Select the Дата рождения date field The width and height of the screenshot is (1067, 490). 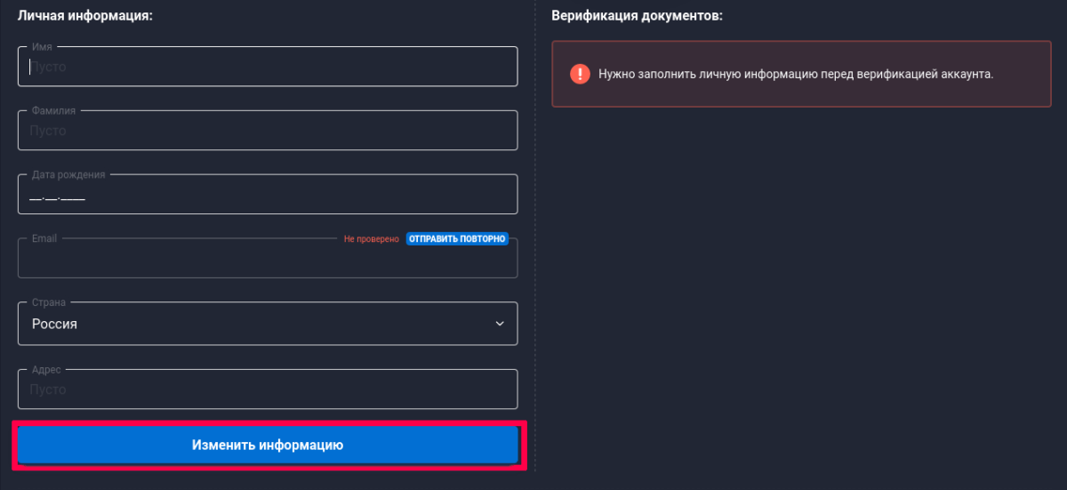point(267,196)
